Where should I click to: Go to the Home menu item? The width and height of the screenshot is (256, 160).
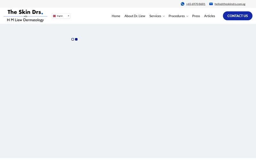pos(116,16)
